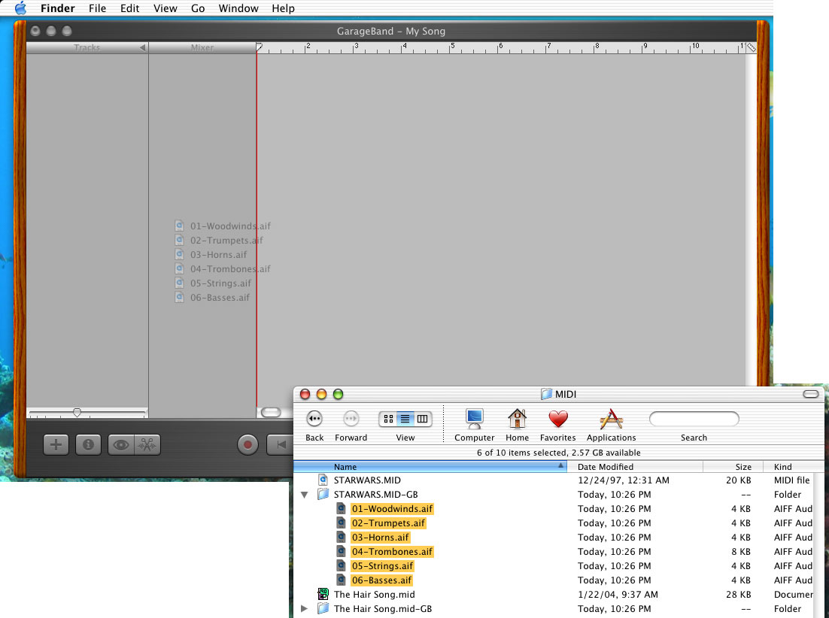Open the Track Info button
The height and width of the screenshot is (618, 829).
click(x=88, y=444)
